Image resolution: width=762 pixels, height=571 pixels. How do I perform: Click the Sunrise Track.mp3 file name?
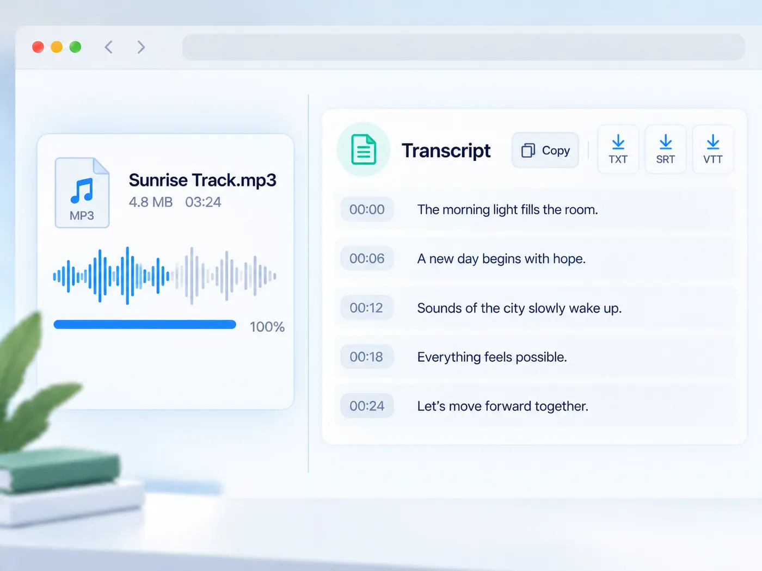[x=202, y=180]
